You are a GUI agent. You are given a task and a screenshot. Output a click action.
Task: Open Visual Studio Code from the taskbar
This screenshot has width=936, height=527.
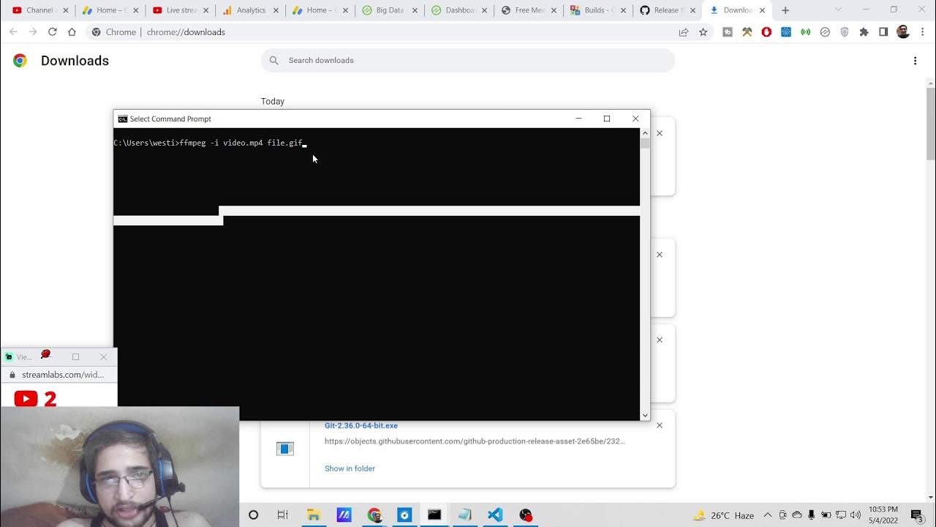pyautogui.click(x=495, y=515)
